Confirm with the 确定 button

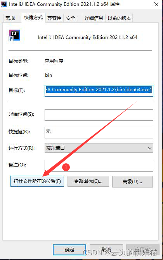tap(69, 250)
